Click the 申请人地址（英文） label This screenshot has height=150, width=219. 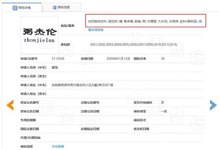point(34,94)
